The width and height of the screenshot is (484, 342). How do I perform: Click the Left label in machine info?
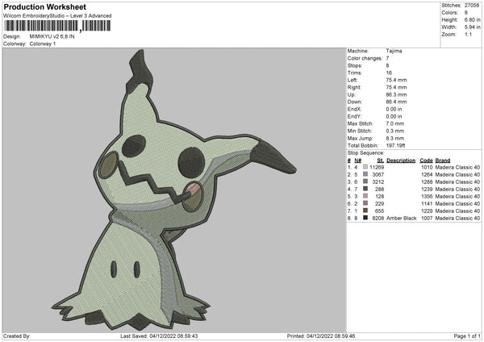[353, 80]
